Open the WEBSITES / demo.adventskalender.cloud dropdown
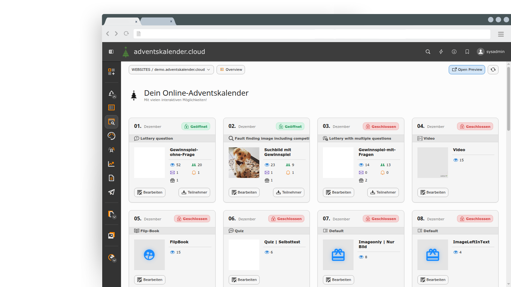 point(171,70)
